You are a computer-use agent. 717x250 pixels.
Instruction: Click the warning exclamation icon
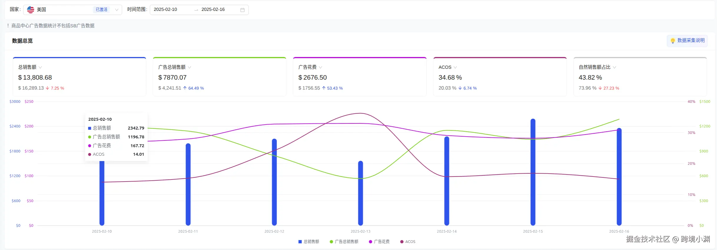point(8,26)
